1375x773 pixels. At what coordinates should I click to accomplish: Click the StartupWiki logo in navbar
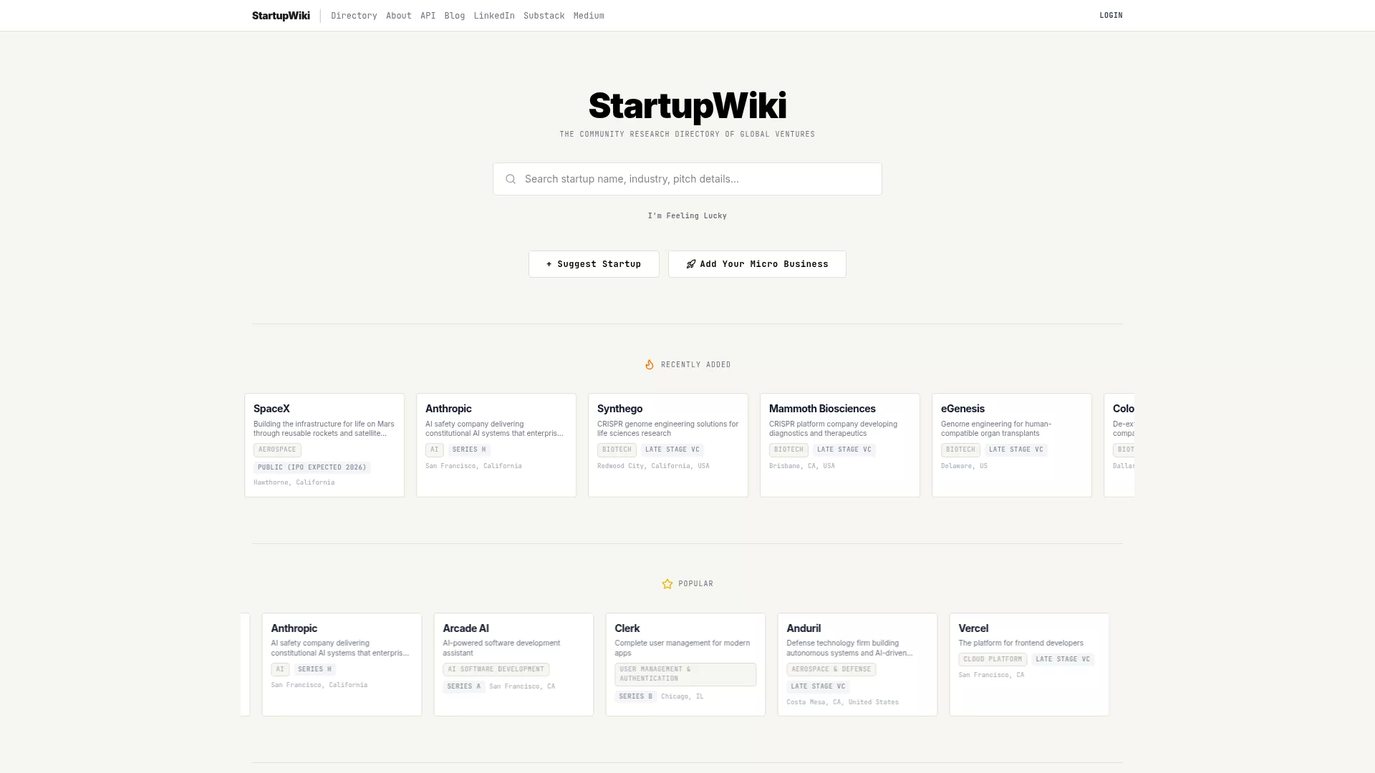pos(281,16)
